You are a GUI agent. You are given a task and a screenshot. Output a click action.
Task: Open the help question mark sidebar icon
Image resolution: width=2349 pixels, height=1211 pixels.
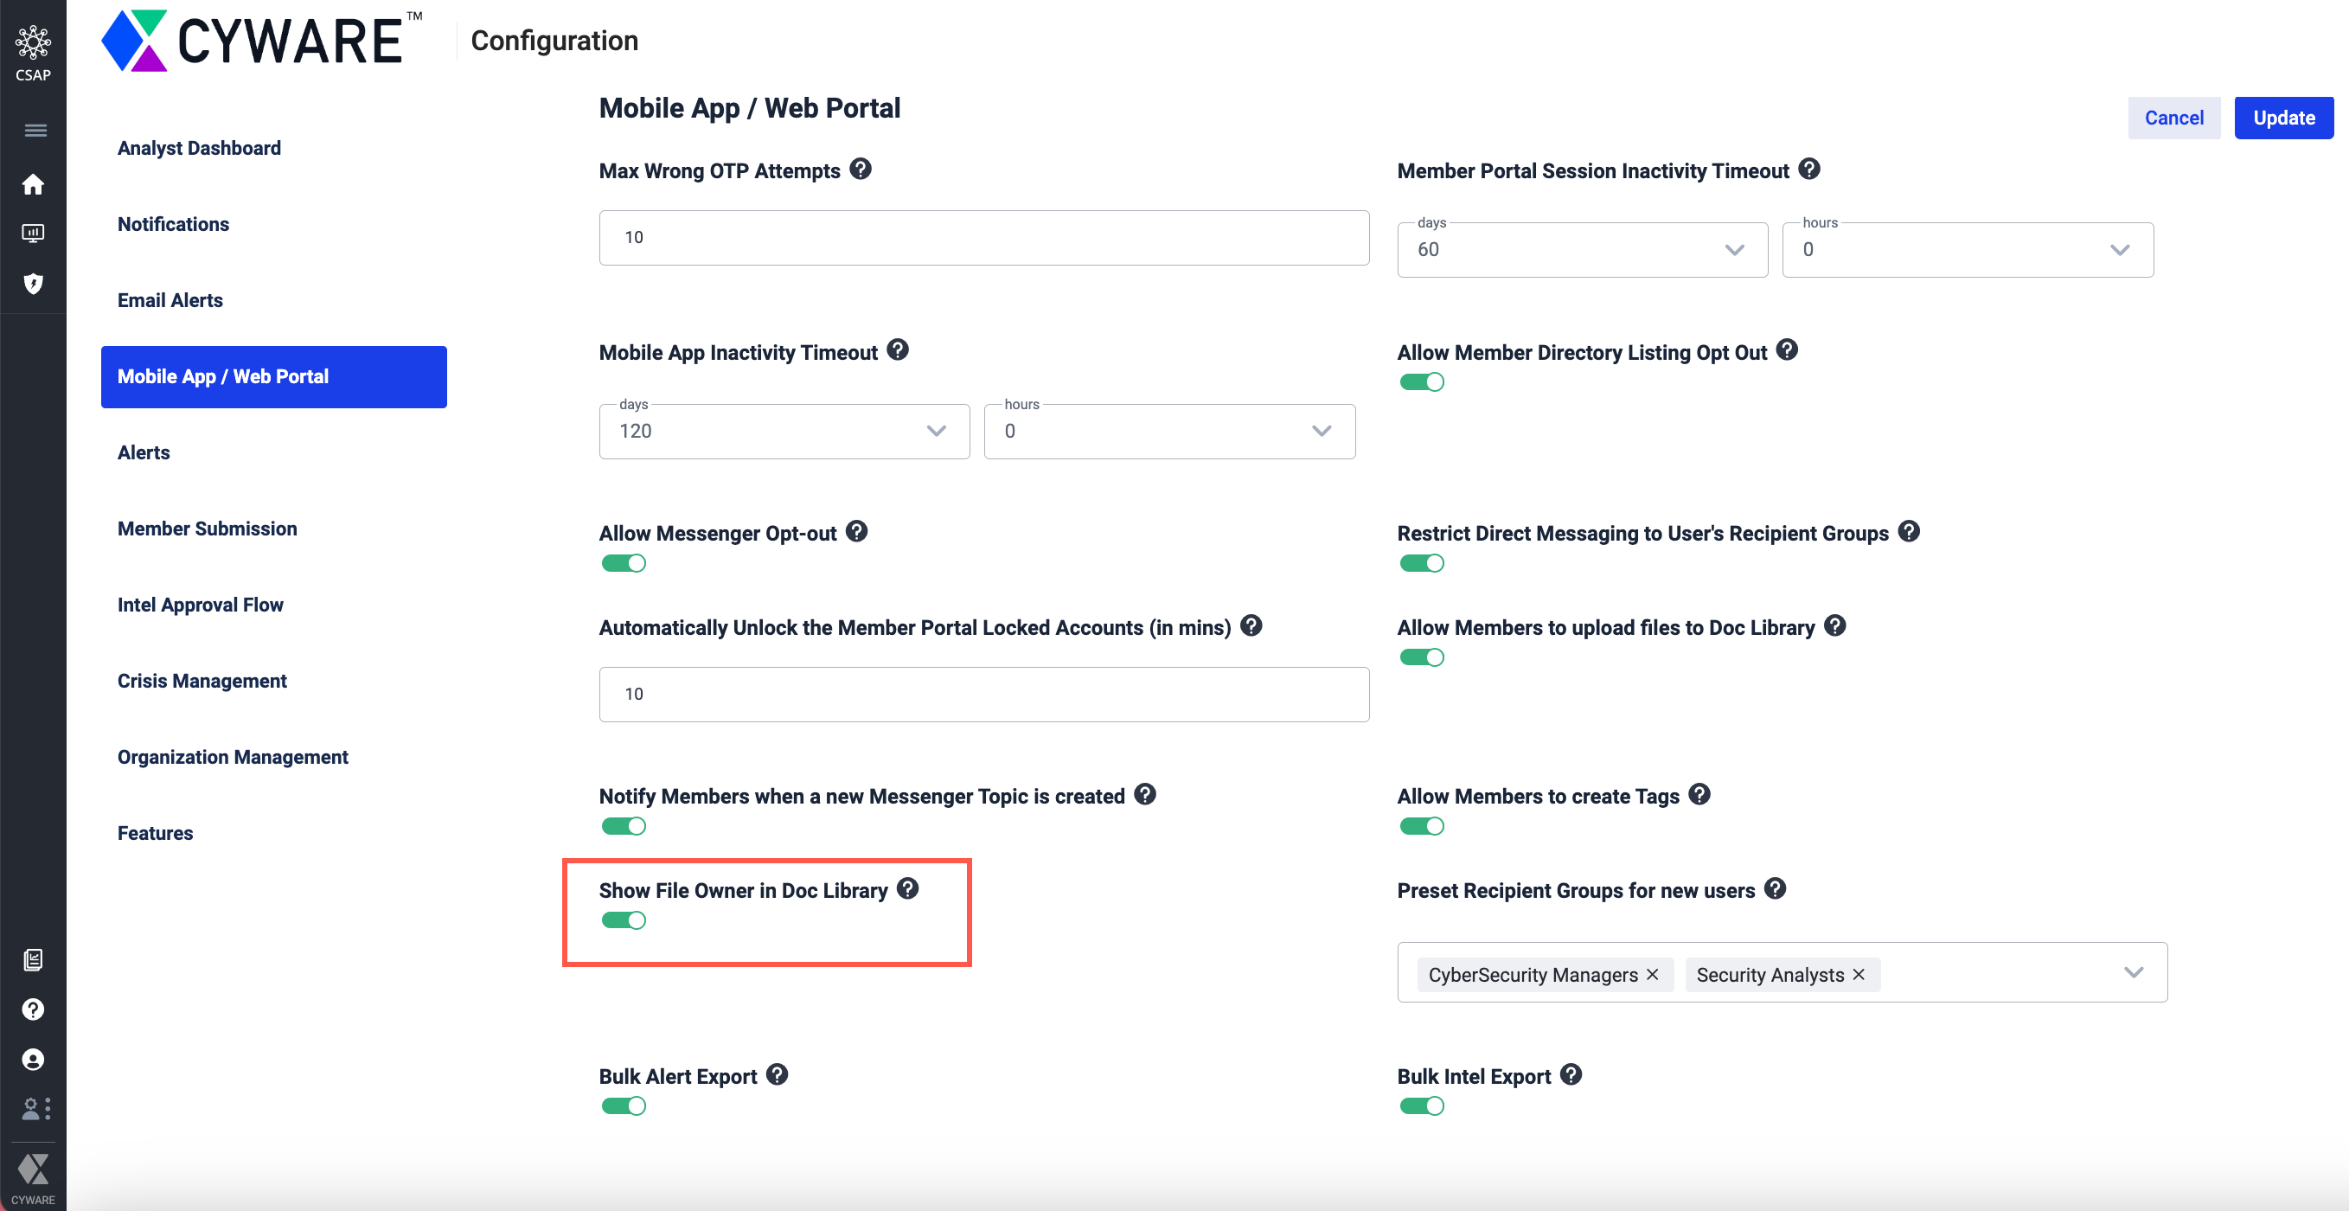tap(33, 1009)
